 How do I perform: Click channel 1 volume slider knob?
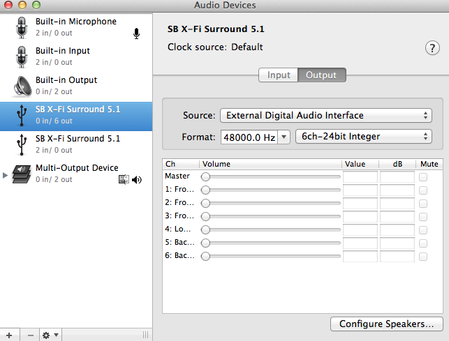click(x=205, y=190)
